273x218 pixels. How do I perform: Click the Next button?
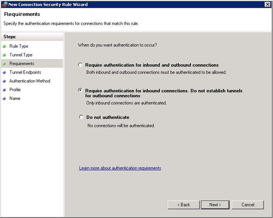tap(215, 205)
